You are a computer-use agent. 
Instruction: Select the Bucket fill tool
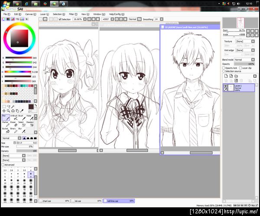[x=6, y=131]
